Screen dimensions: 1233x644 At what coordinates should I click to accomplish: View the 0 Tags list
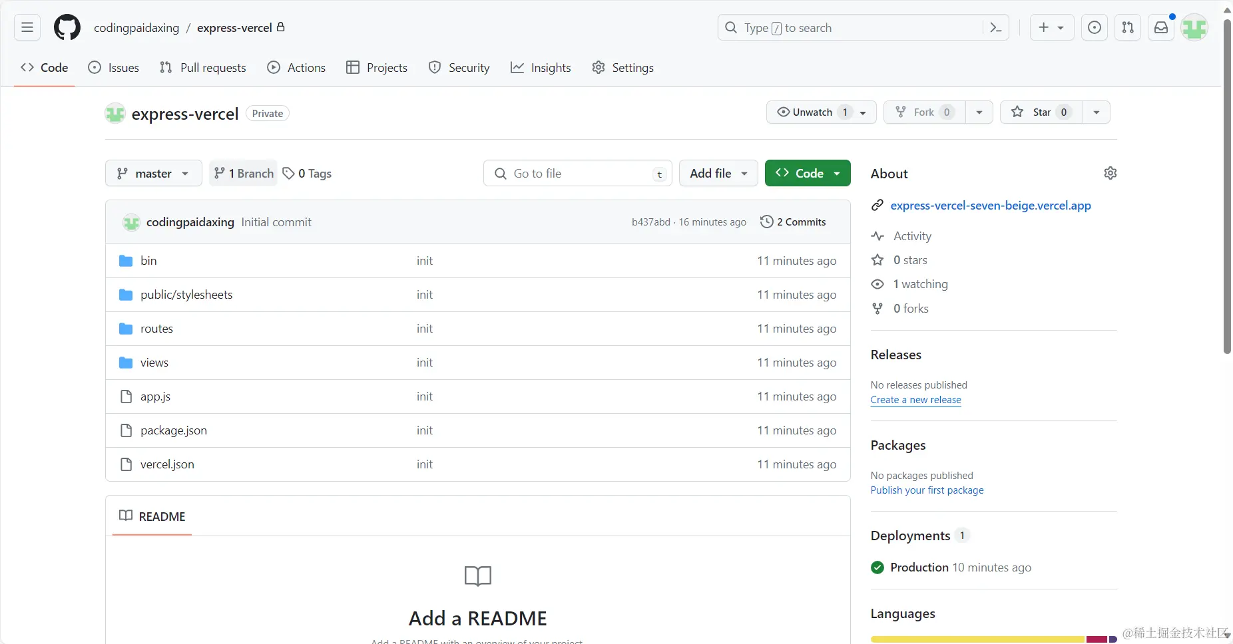click(x=307, y=173)
